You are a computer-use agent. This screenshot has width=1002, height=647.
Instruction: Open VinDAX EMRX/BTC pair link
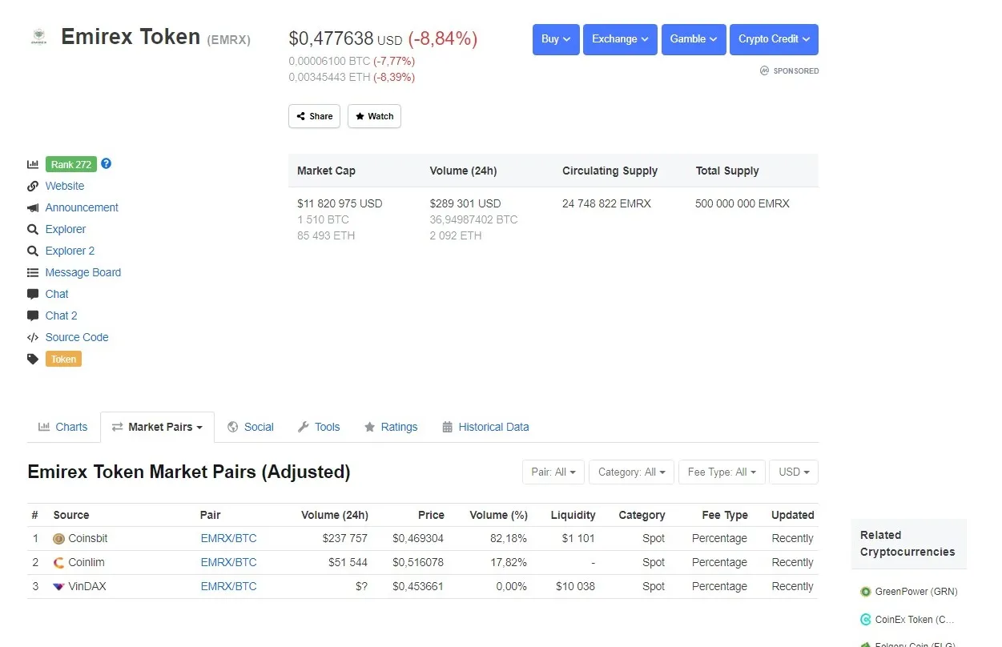click(228, 586)
